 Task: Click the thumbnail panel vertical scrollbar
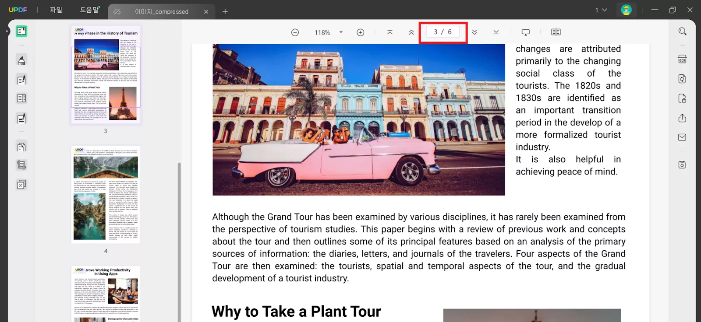[179, 241]
